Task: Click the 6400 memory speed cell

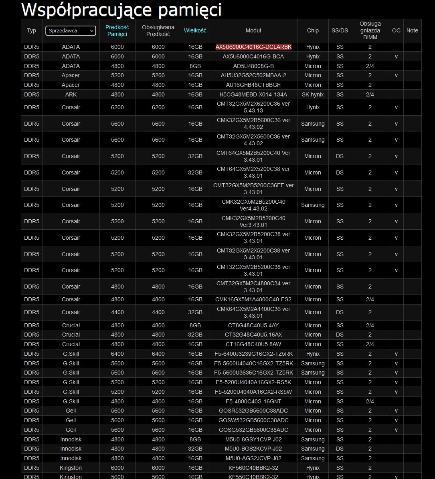Action: coord(117,354)
